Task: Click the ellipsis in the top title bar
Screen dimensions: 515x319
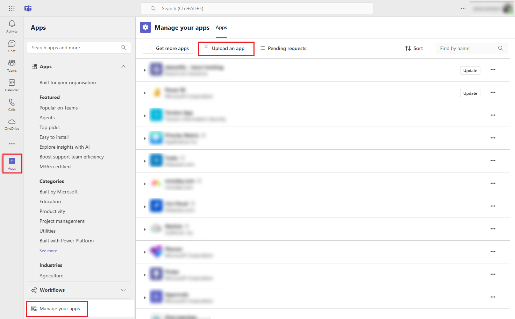Action: tap(463, 8)
